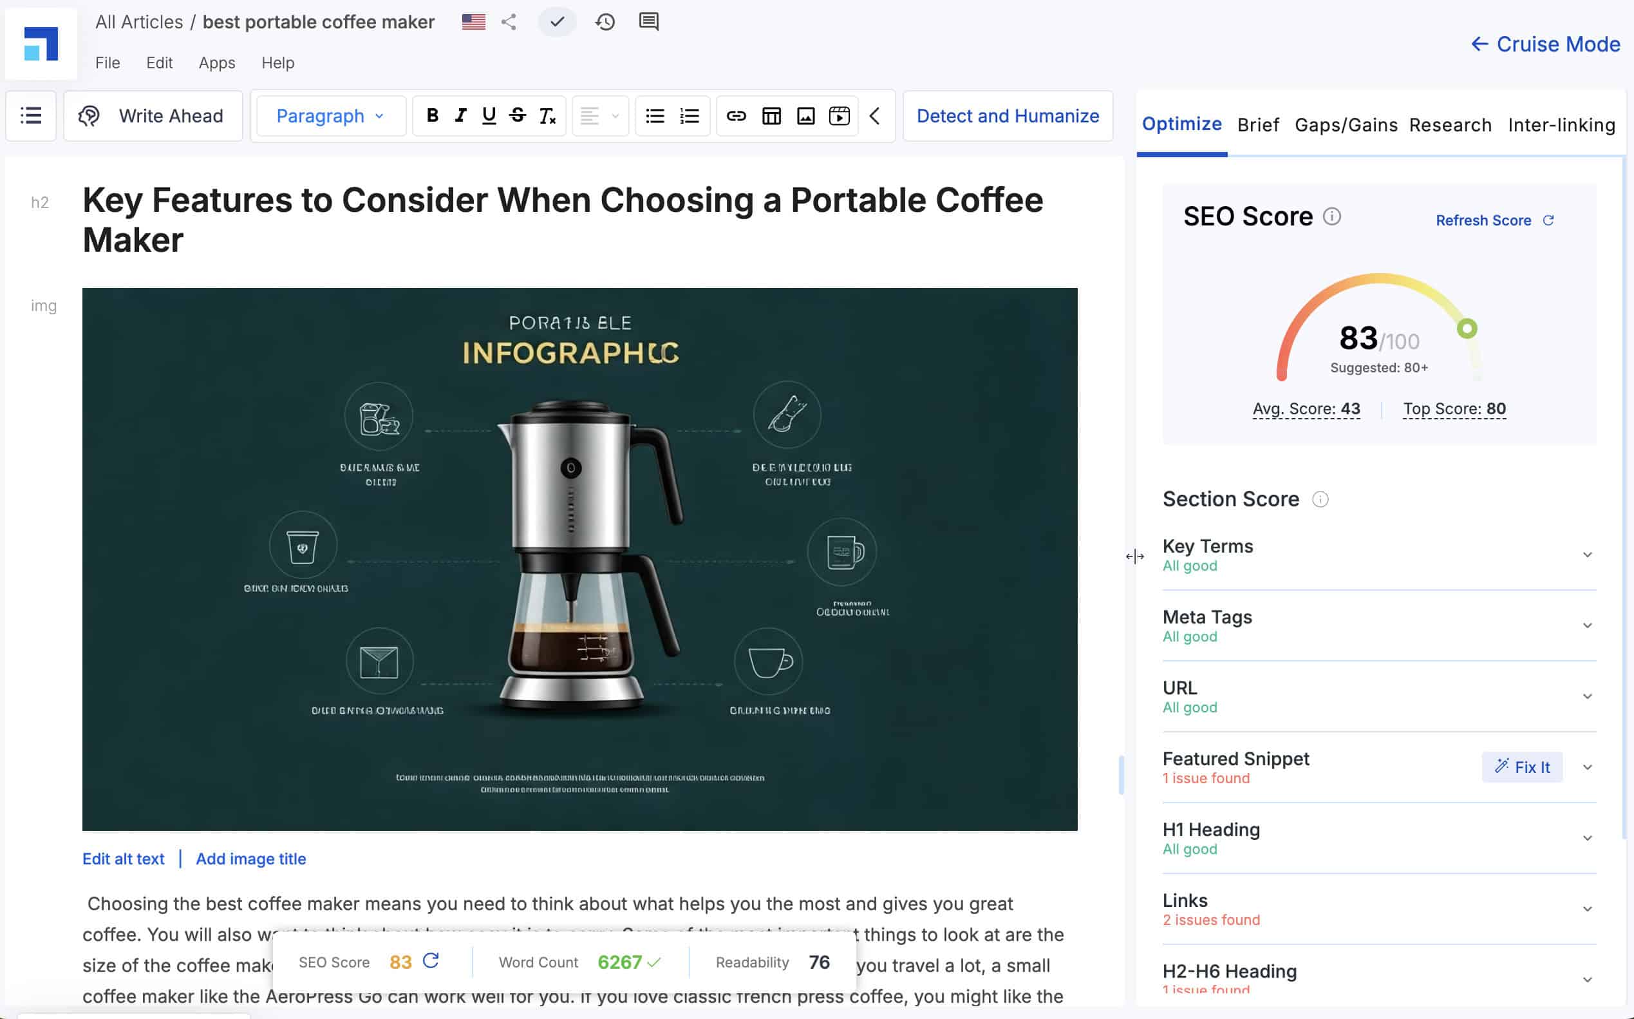Viewport: 1634px width, 1019px height.
Task: Insert a numbered list
Action: pos(689,116)
